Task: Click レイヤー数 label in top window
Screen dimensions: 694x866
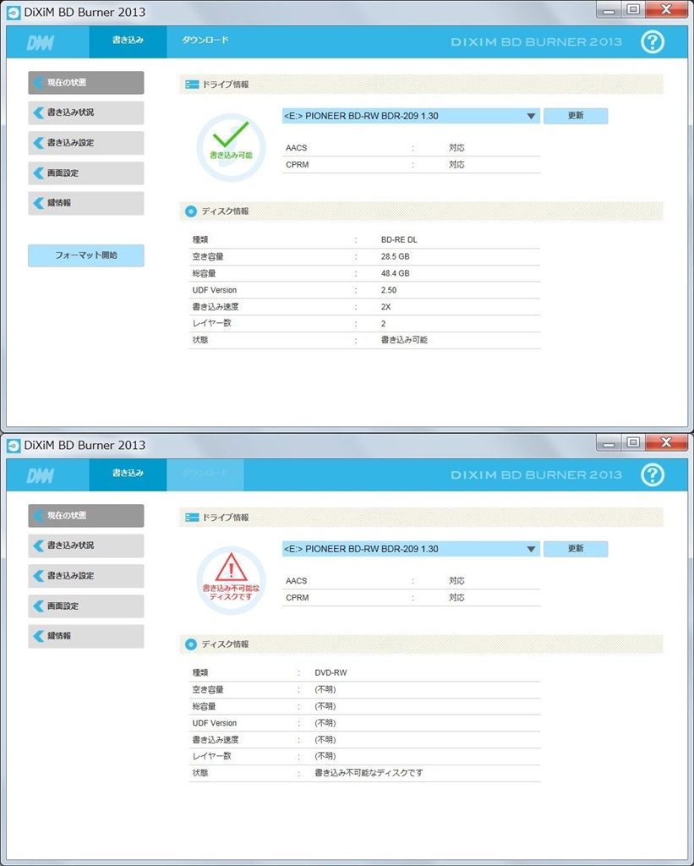Action: (x=211, y=324)
